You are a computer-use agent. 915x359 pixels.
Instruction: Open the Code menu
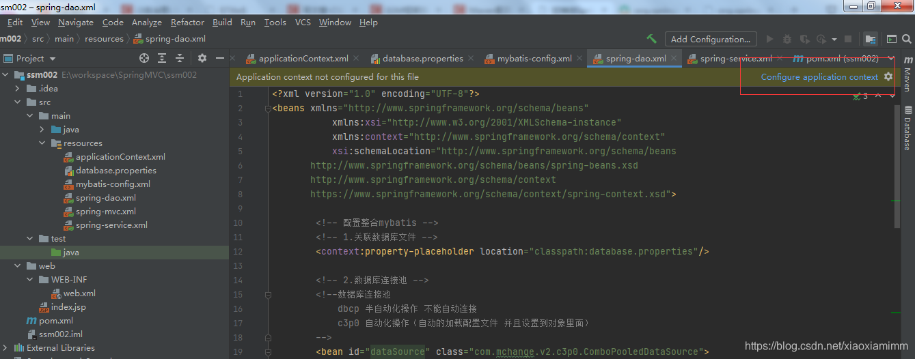coord(113,23)
